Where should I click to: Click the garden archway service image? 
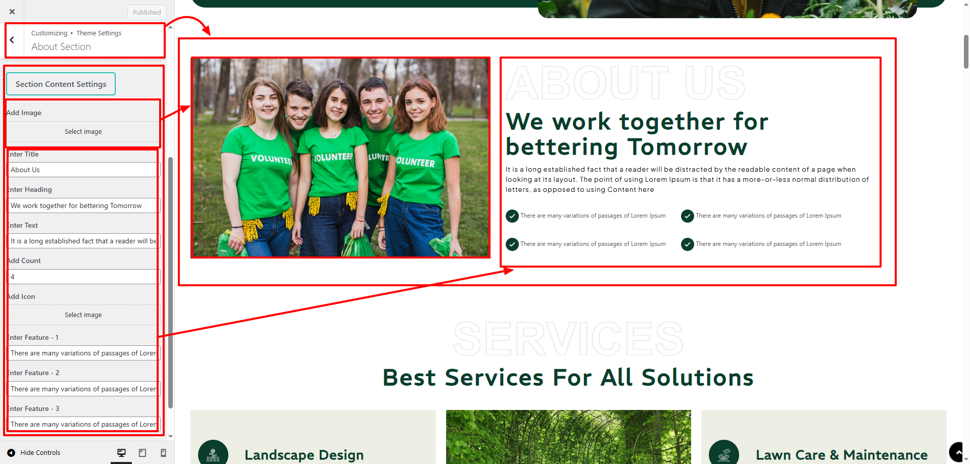568,437
